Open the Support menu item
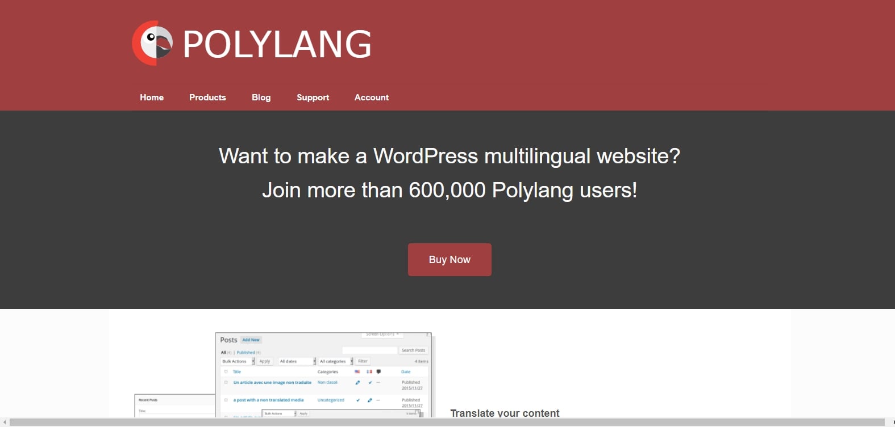 click(313, 98)
